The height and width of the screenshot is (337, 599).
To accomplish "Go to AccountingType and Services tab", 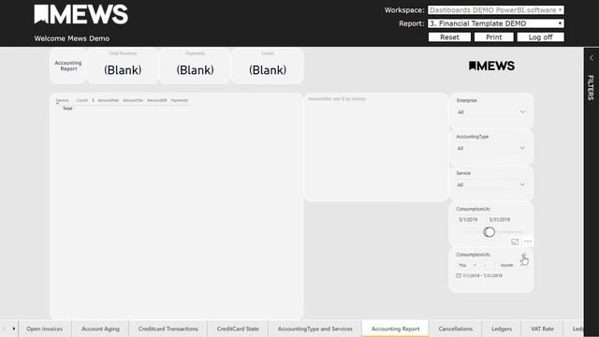I will tap(315, 329).
